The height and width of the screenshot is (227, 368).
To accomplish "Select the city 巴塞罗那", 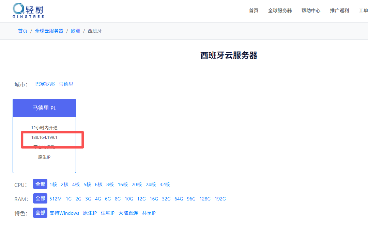I will pos(45,84).
